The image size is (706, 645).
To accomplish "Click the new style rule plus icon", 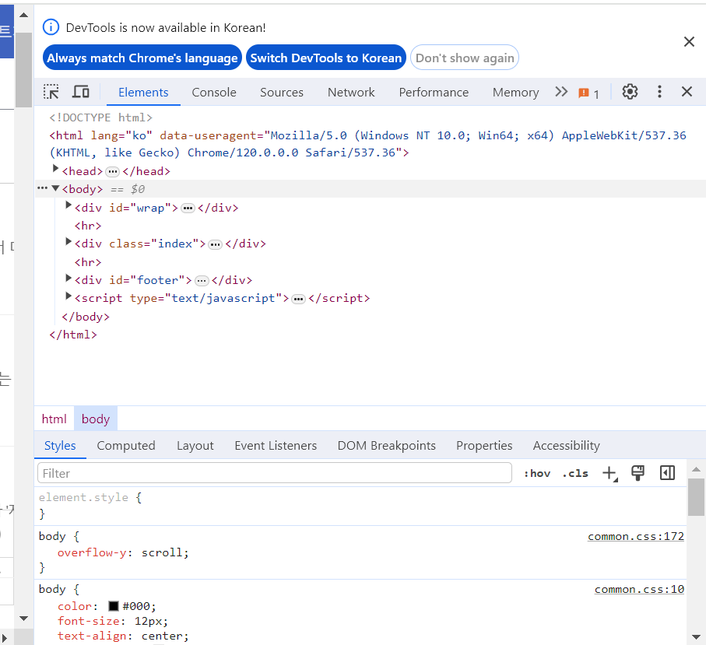I will click(609, 473).
